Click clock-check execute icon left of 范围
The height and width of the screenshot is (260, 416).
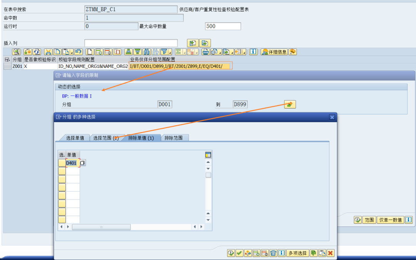(357, 220)
